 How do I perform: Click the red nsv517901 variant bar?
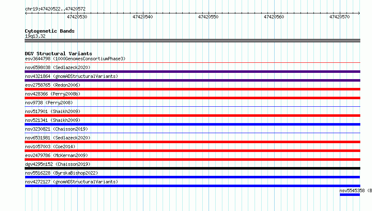tap(192, 116)
